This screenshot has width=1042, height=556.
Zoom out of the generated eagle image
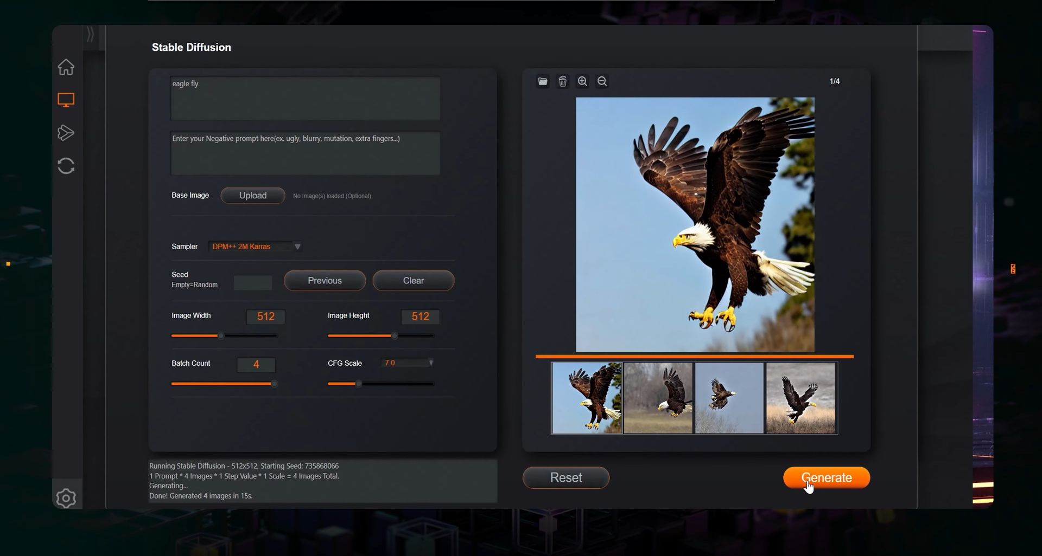point(601,81)
